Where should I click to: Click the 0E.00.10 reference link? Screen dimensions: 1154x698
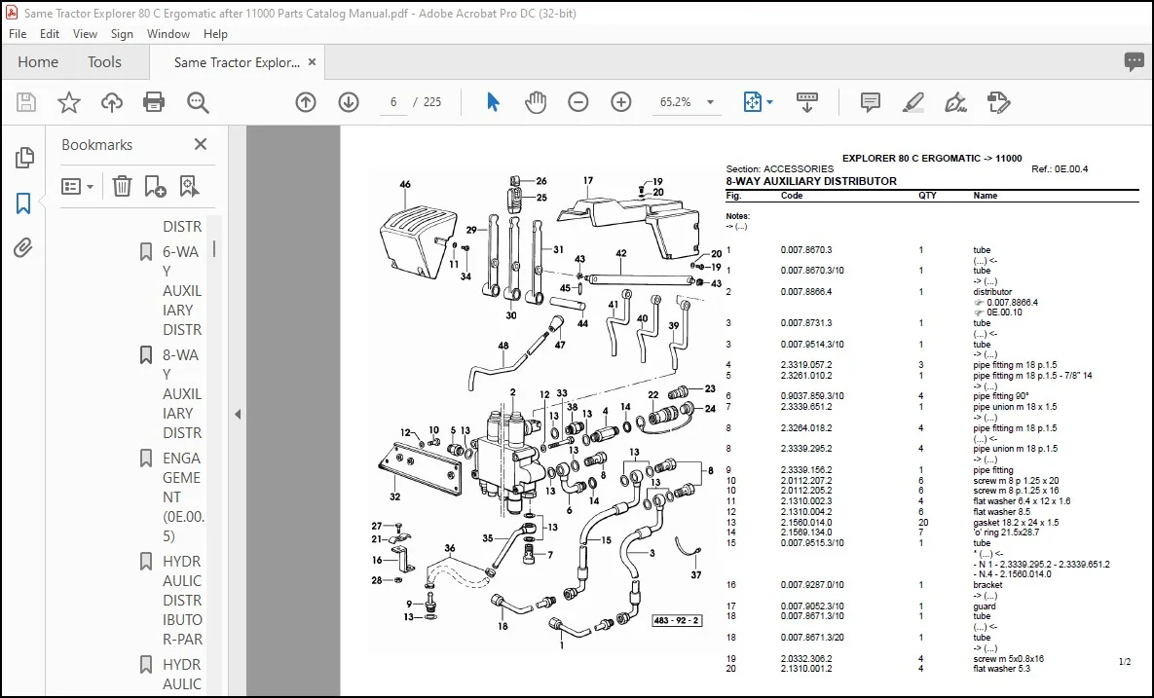1004,312
